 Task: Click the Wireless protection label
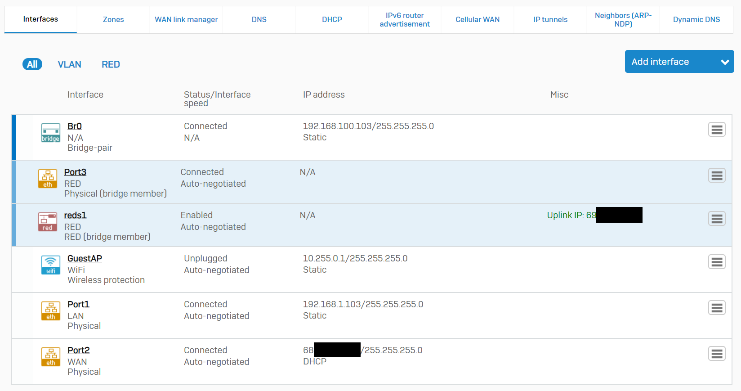click(106, 280)
